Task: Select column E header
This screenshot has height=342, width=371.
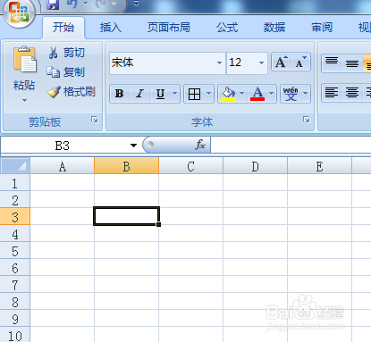Action: [x=319, y=166]
